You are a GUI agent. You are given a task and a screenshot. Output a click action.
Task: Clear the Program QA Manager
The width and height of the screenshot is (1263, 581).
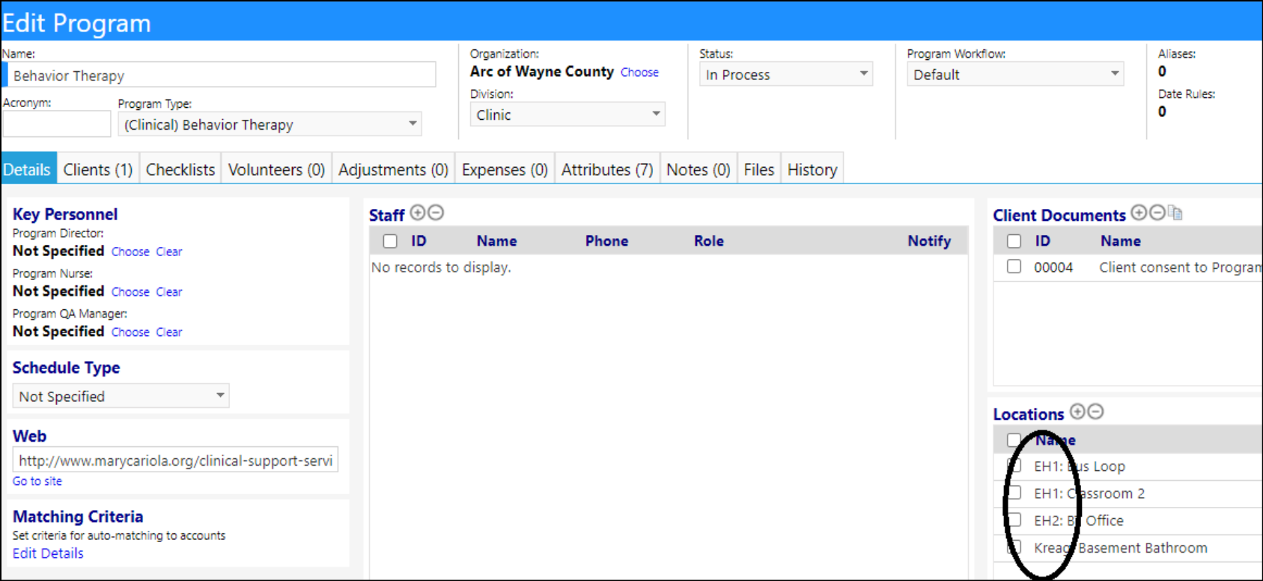click(169, 332)
